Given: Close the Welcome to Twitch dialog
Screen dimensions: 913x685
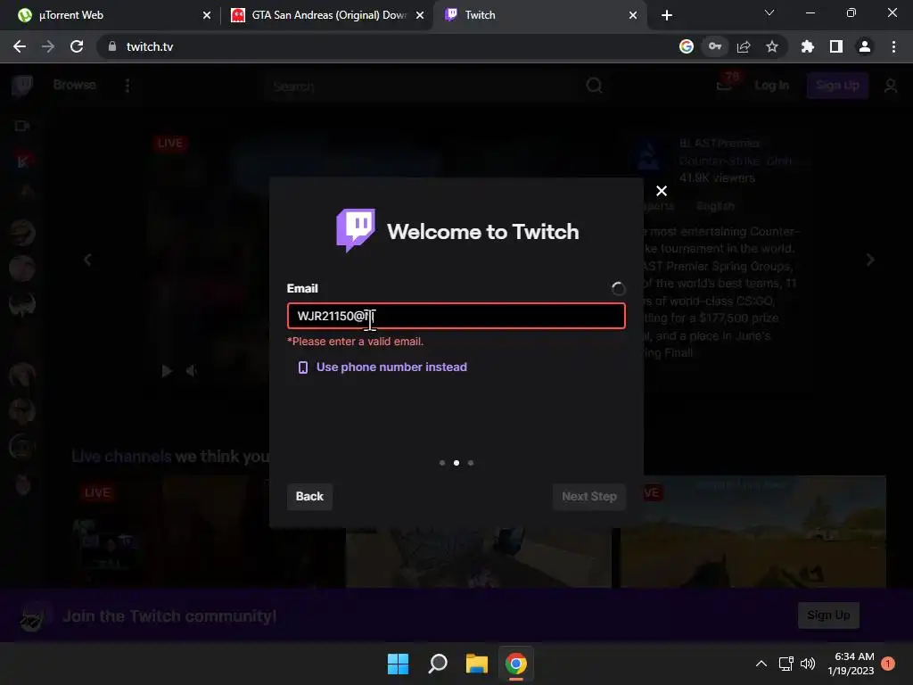Looking at the screenshot, I should (662, 191).
